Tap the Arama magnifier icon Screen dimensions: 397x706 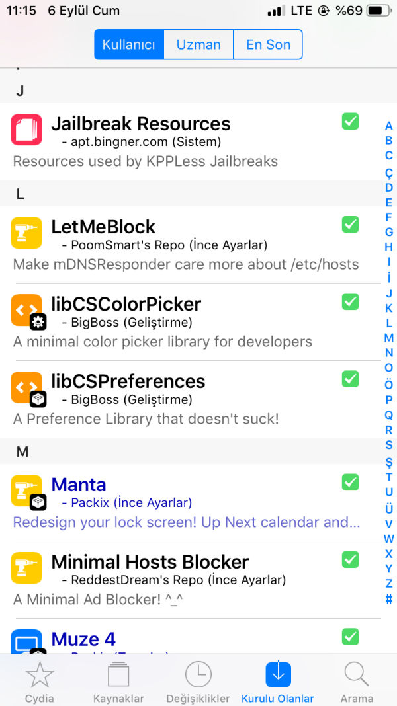[x=357, y=674]
